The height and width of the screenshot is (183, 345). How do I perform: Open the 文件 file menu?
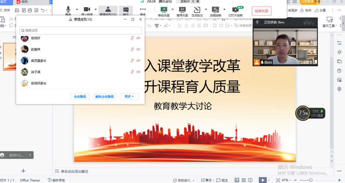5,10
